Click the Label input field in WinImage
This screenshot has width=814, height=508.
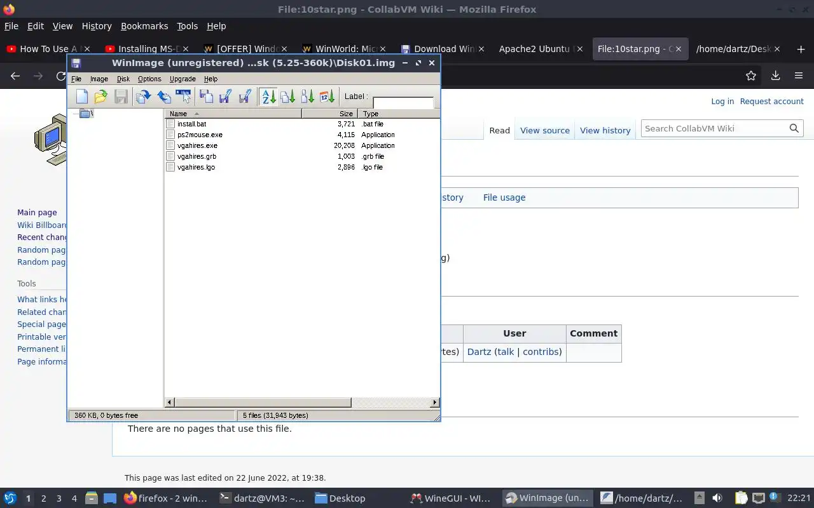(x=403, y=103)
